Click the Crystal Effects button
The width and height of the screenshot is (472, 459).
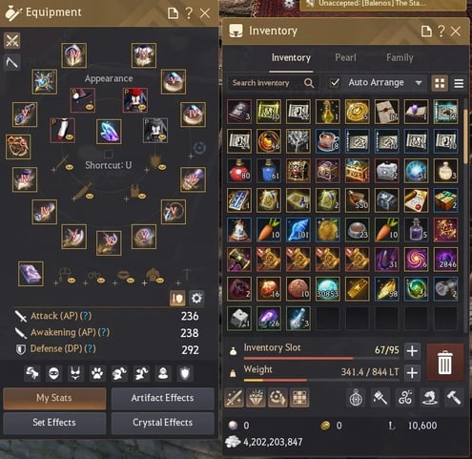coord(162,423)
